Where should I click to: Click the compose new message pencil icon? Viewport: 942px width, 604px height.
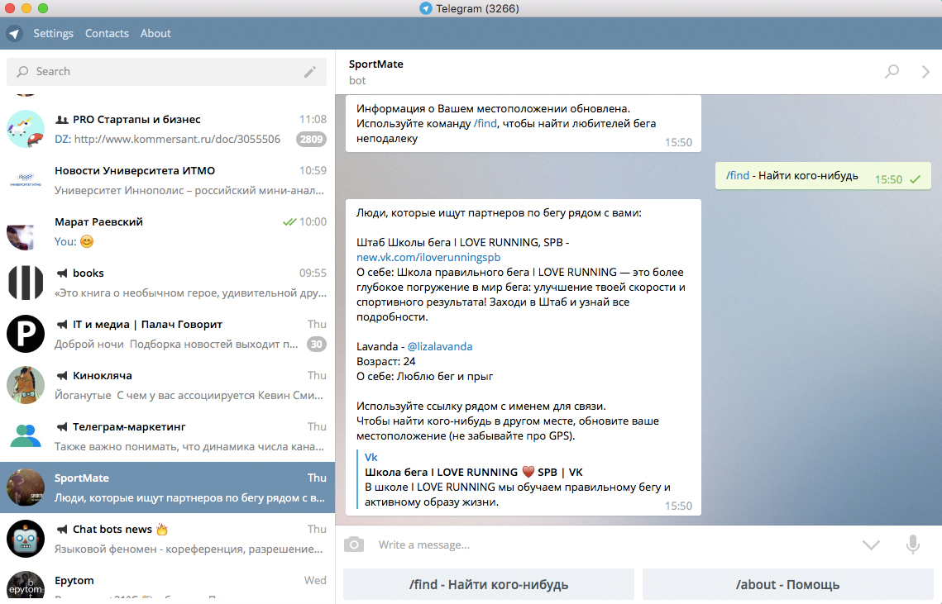(310, 72)
